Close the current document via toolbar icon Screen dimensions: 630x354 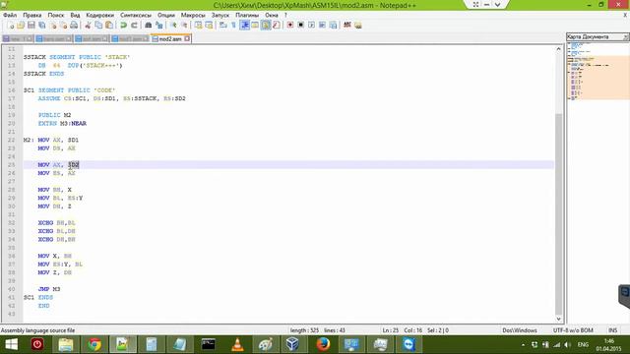point(52,25)
